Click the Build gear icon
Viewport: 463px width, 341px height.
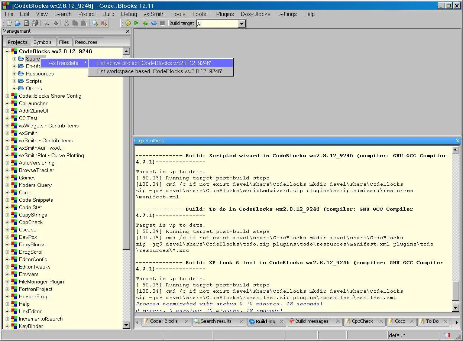coord(128,23)
